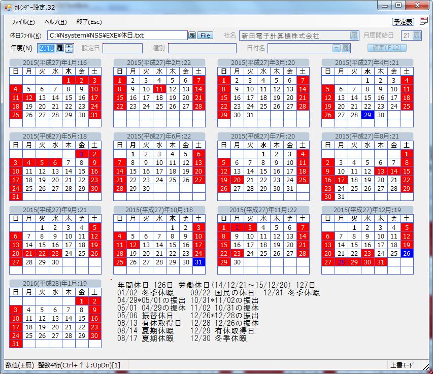Click the history icon beside the holiday file path
Screen dimensions: 433x374
coord(192,36)
